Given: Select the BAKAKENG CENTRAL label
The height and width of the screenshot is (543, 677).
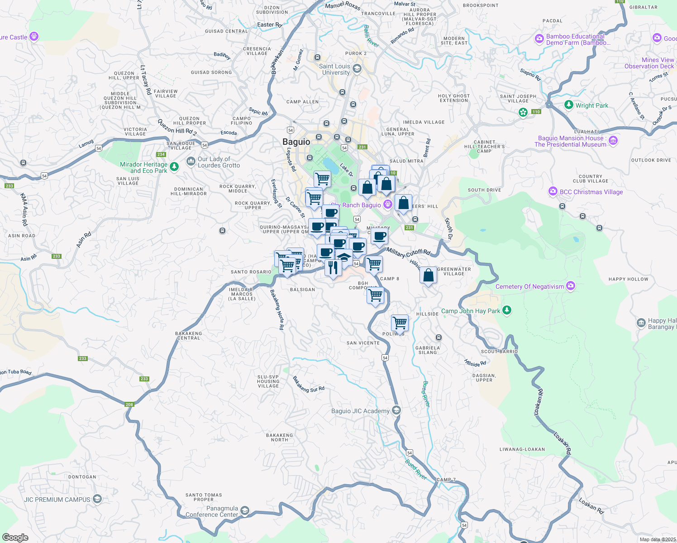Looking at the screenshot, I should click(x=189, y=336).
